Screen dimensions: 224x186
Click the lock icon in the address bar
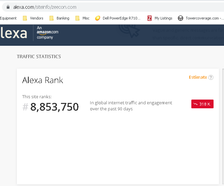pos(8,7)
